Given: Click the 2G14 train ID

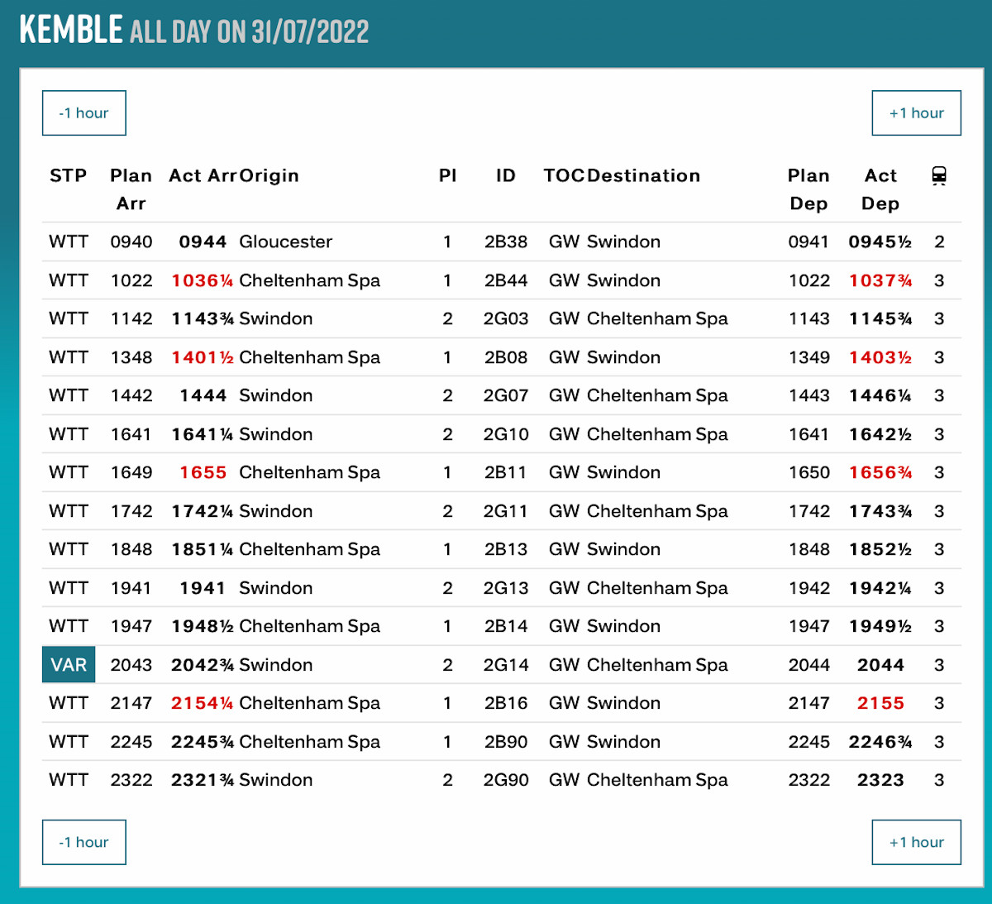Looking at the screenshot, I should click(505, 665).
